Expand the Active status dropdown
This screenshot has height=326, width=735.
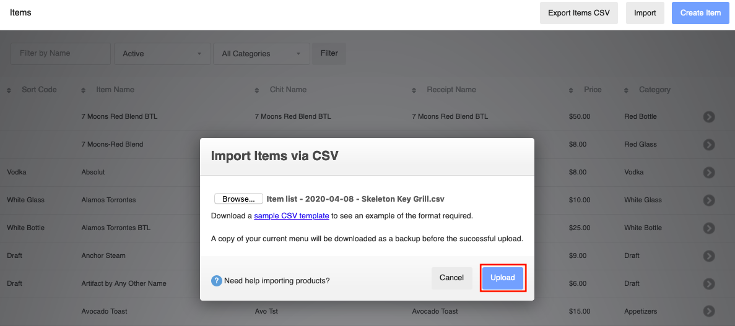pyautogui.click(x=161, y=54)
